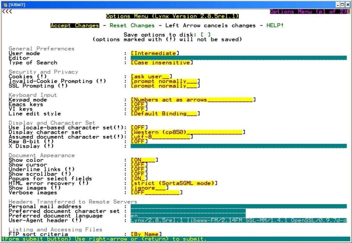Open SSL Prompting prompt normally selector
This screenshot has height=243, width=352.
coord(165,86)
